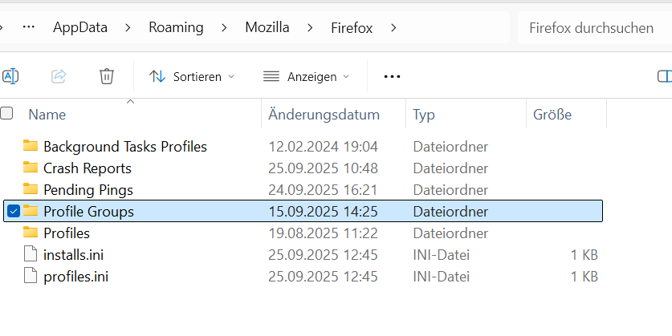Expand the chevron after Firefox breadcrumb
This screenshot has width=672, height=336.
click(393, 28)
